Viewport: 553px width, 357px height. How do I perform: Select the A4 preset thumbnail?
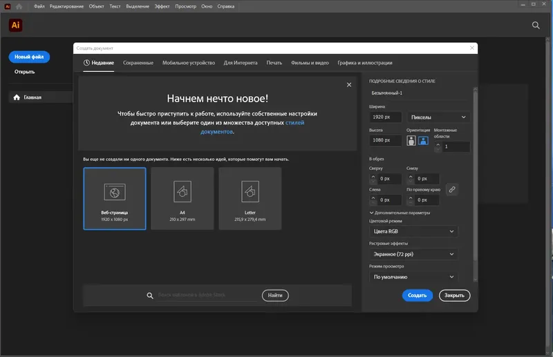coord(182,199)
